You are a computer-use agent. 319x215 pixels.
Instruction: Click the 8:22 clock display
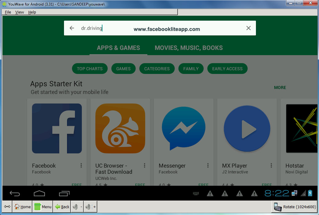click(277, 193)
